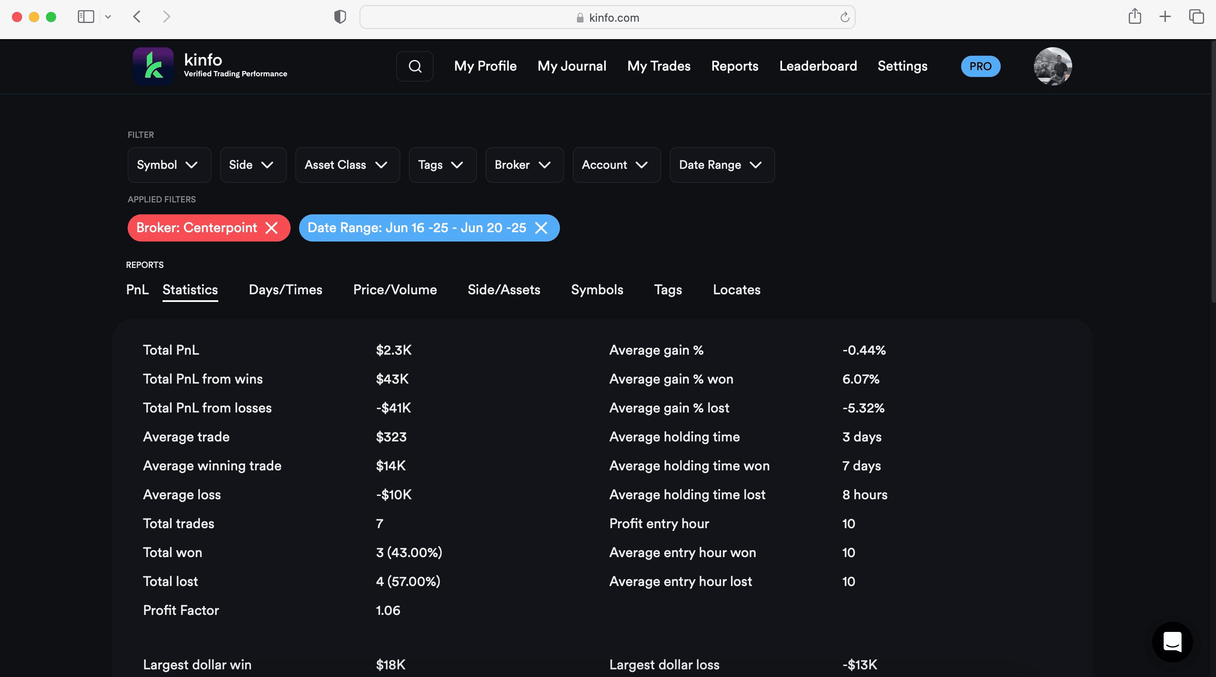This screenshot has height=677, width=1216.
Task: Open the chat support bubble
Action: [1172, 642]
